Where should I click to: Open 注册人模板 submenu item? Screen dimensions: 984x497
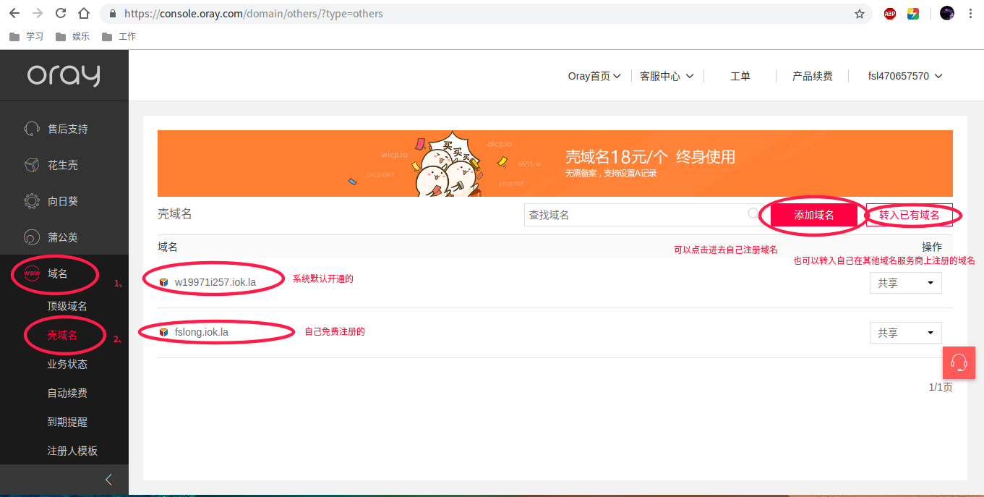pyautogui.click(x=72, y=451)
